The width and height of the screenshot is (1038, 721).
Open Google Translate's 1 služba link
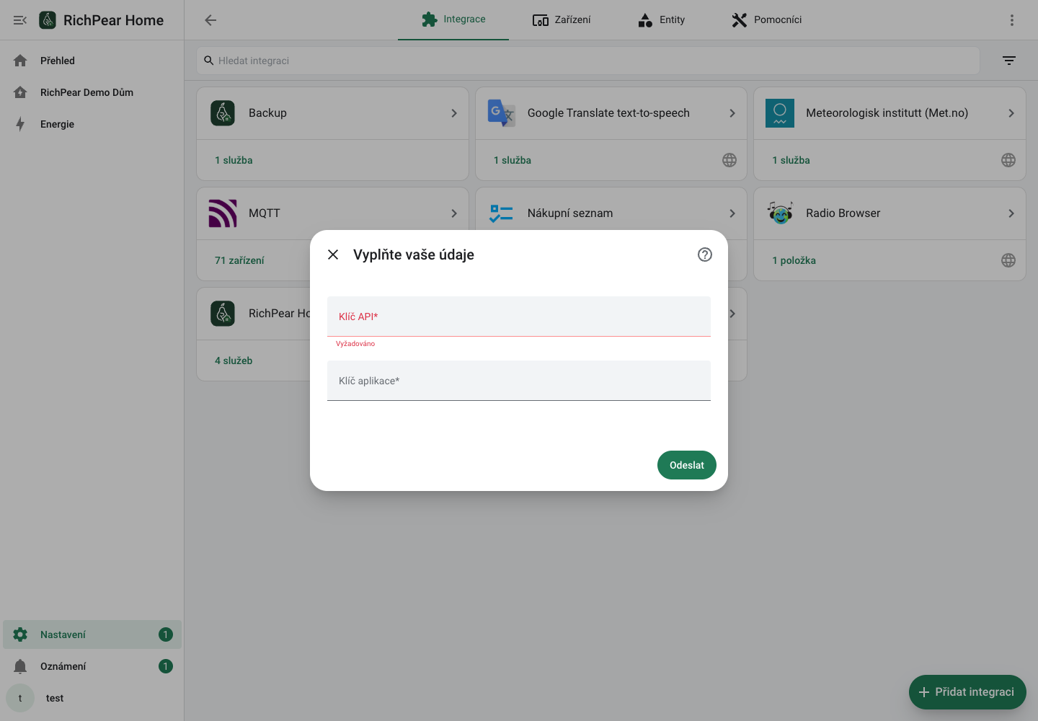click(513, 160)
